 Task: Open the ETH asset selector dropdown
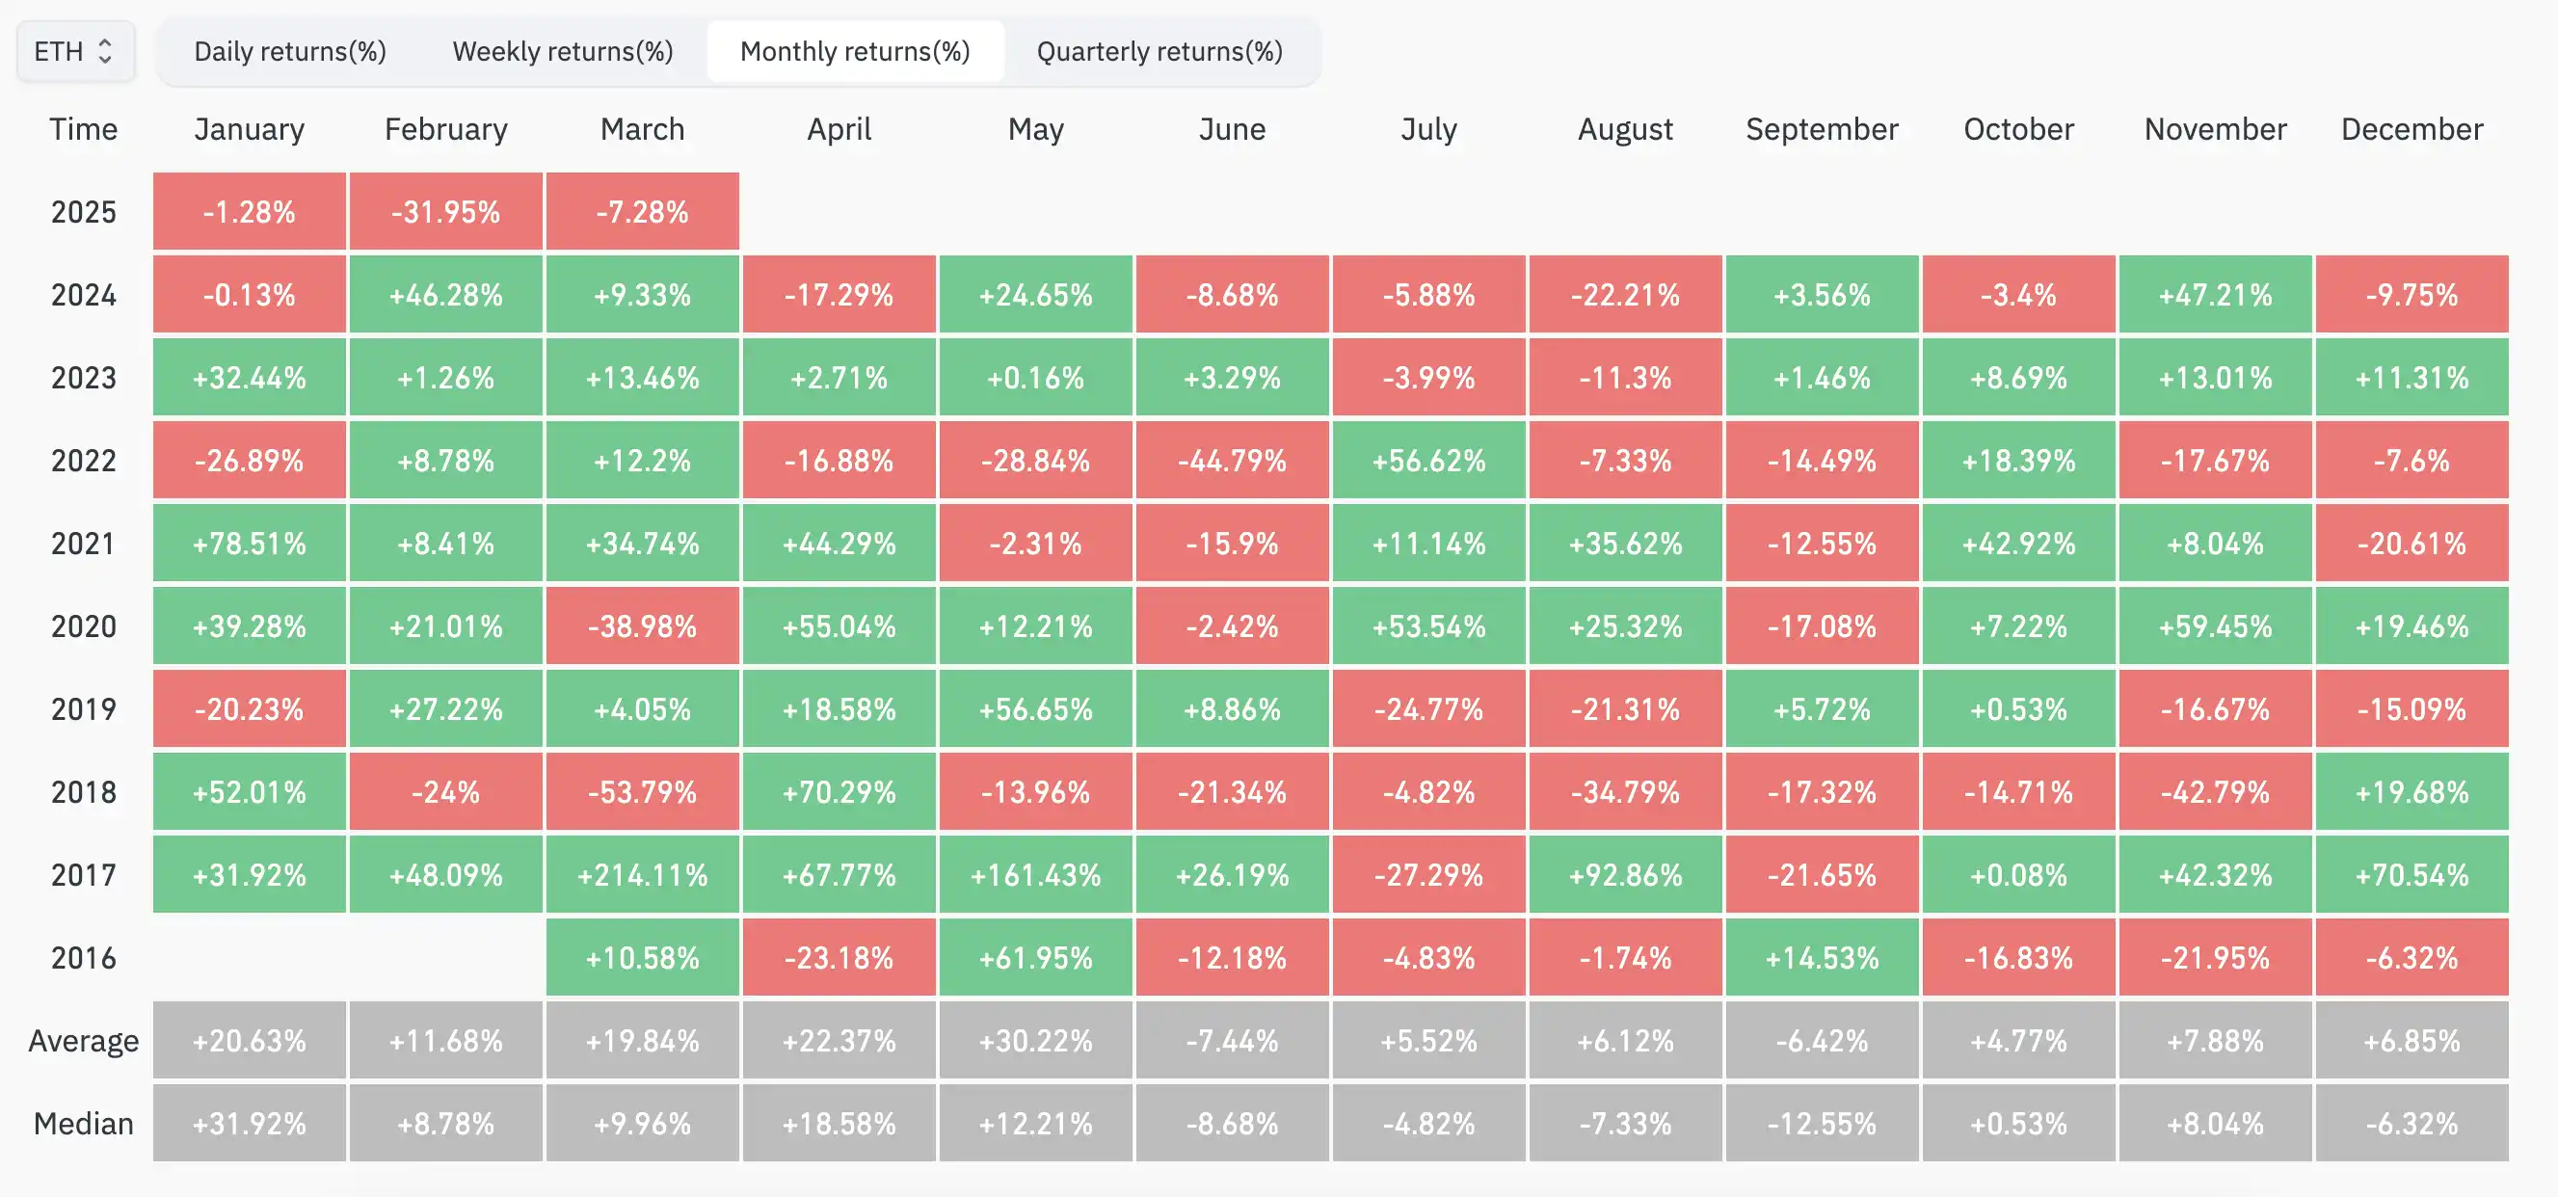point(75,51)
